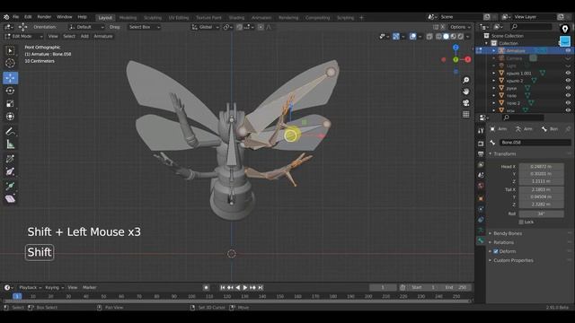Jump to end frame button
This screenshot has width=575, height=323.
pyautogui.click(x=261, y=287)
